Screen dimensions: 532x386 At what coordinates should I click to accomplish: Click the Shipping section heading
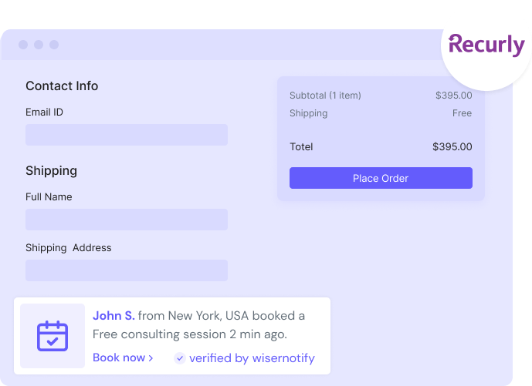[51, 170]
